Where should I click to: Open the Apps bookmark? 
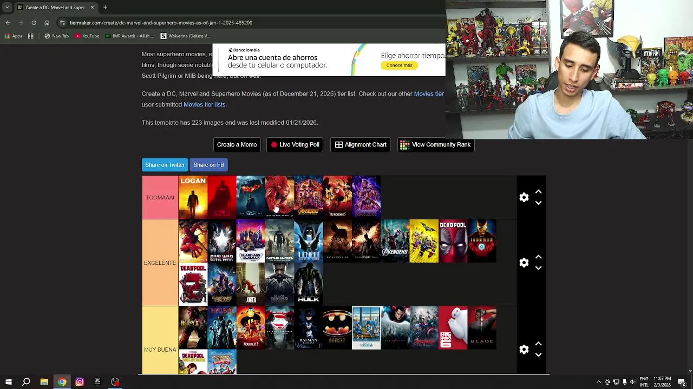click(14, 36)
